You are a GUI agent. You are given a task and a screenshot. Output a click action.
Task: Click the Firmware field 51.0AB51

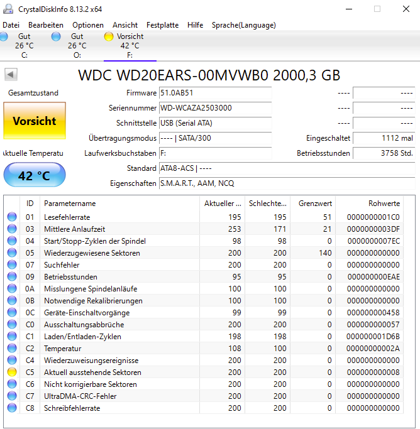(215, 93)
